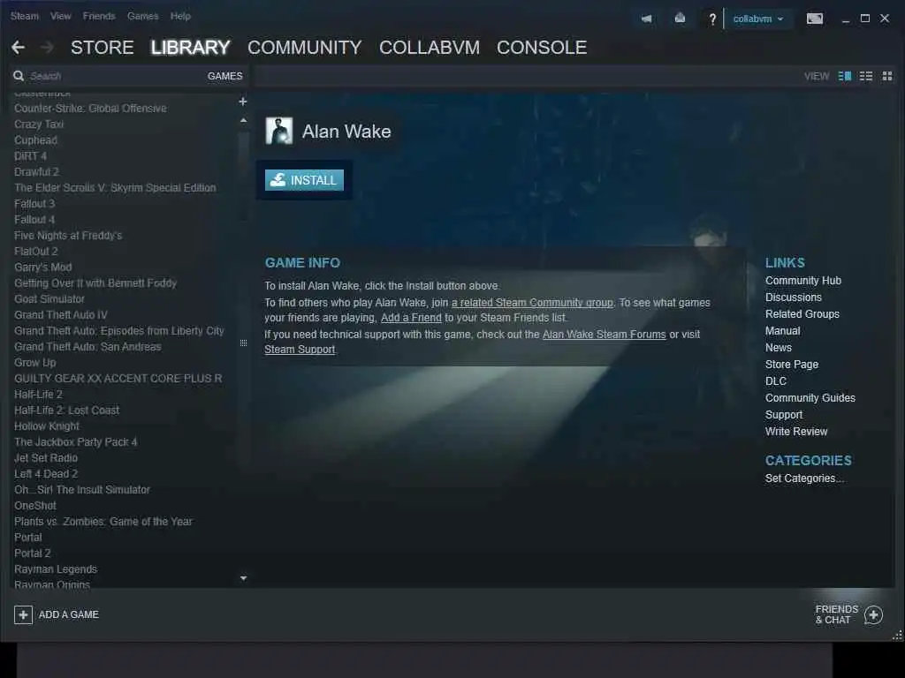The width and height of the screenshot is (905, 678).
Task: Open the Steam Support link
Action: point(300,350)
